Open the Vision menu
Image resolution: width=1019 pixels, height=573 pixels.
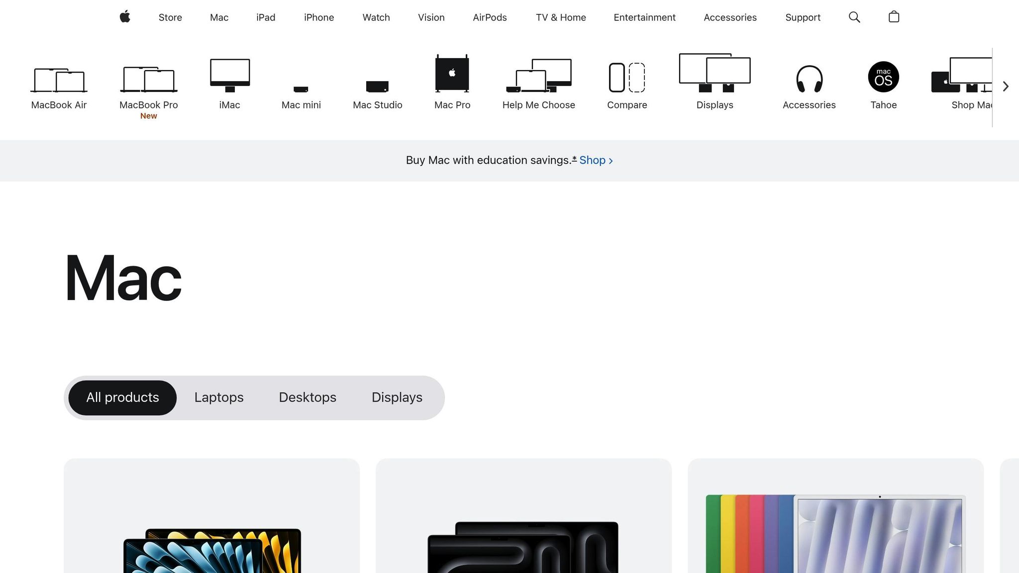[x=431, y=17]
